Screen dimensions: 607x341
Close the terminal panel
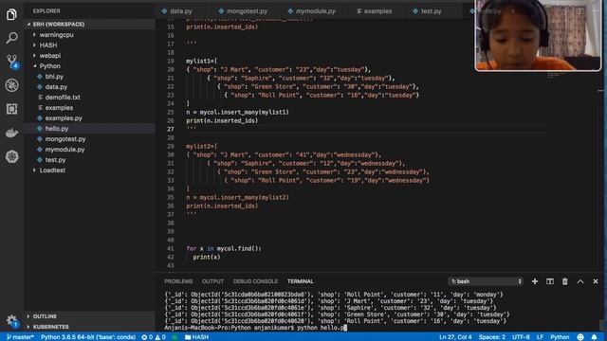coord(596,281)
